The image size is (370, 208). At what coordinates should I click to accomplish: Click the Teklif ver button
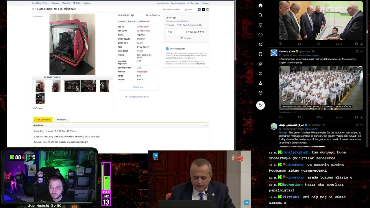tap(138, 87)
